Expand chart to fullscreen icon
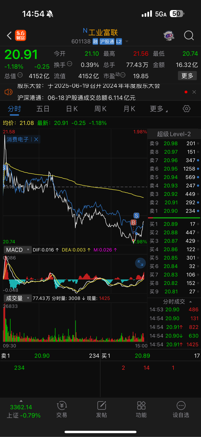 click(x=140, y=263)
